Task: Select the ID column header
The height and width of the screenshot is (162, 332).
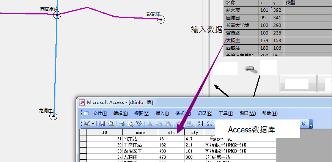Action: click(104, 132)
